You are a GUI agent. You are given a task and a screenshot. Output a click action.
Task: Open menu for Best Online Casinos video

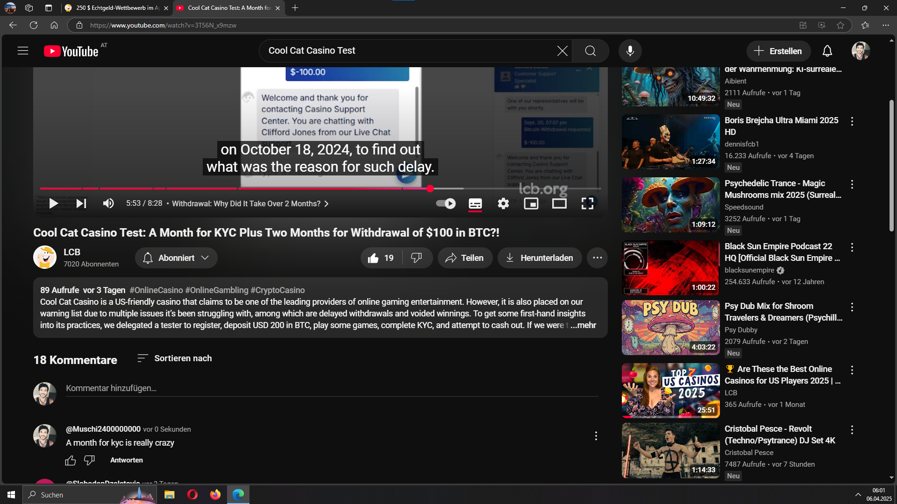click(852, 370)
